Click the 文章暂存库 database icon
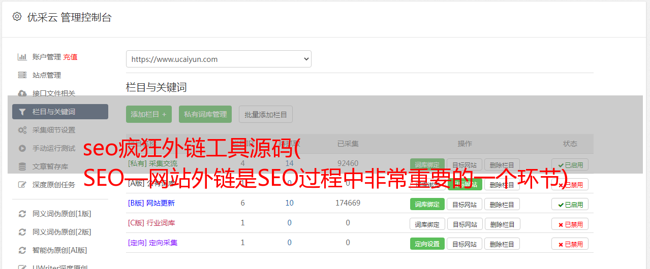650x269 pixels. coord(22,166)
